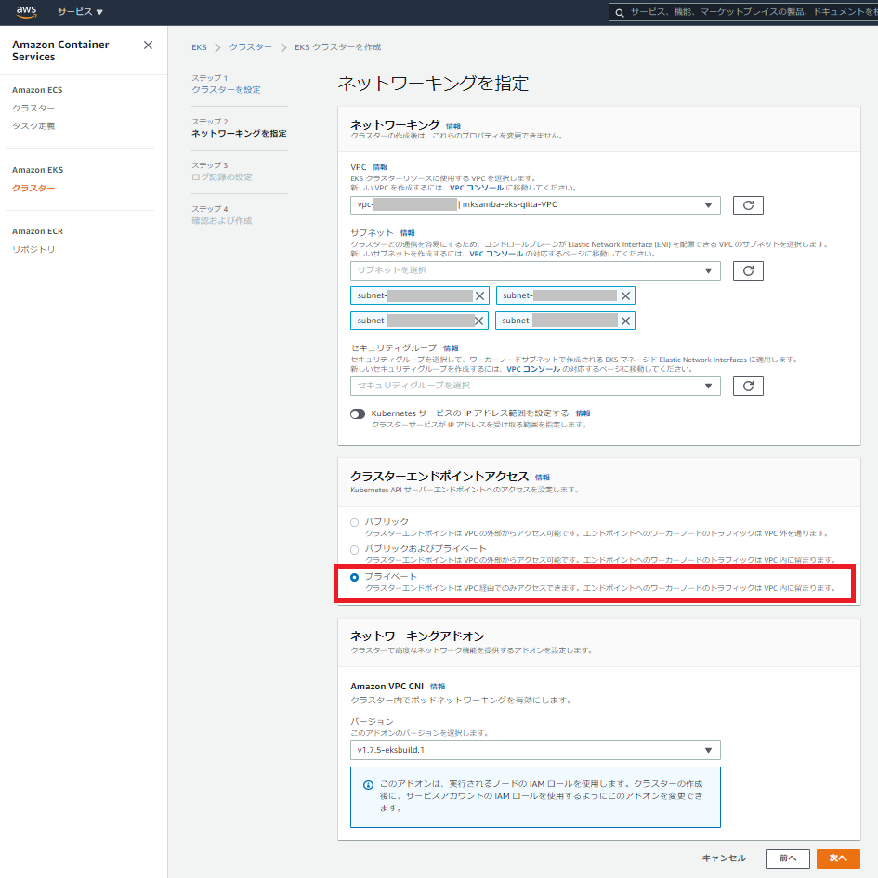The image size is (878, 878).
Task: Refresh the security group list
Action: 748,386
